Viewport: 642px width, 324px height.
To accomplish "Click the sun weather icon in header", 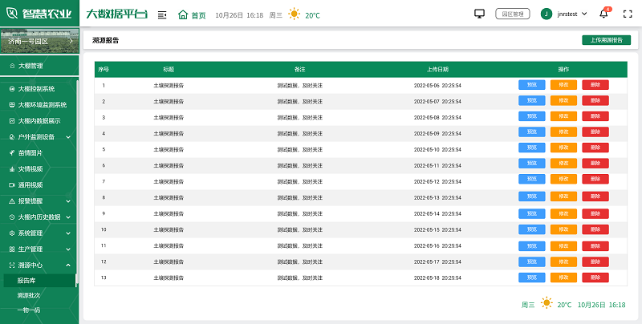I will 295,14.
